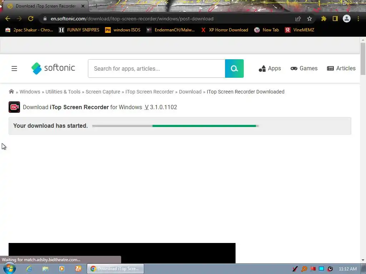Click the blue monitor tray icon

(x=321, y=269)
